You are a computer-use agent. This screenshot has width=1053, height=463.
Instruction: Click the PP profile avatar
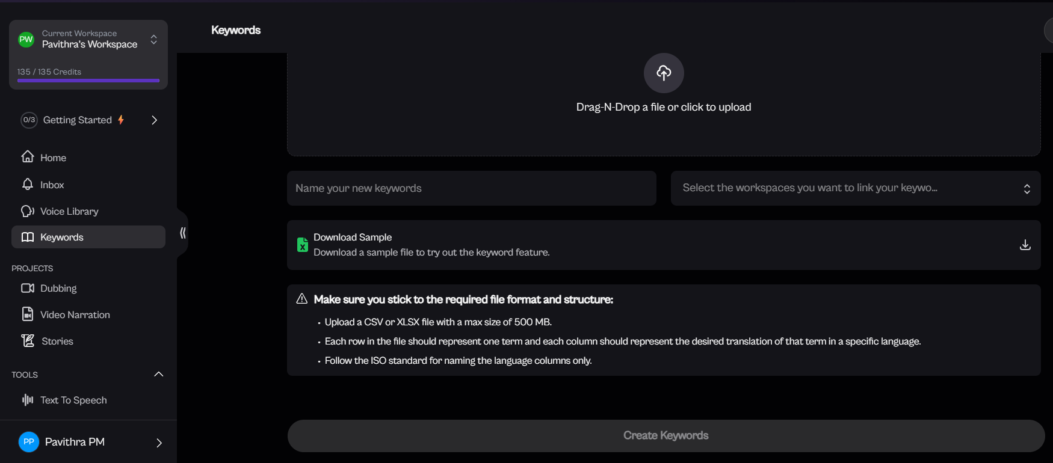(x=29, y=442)
